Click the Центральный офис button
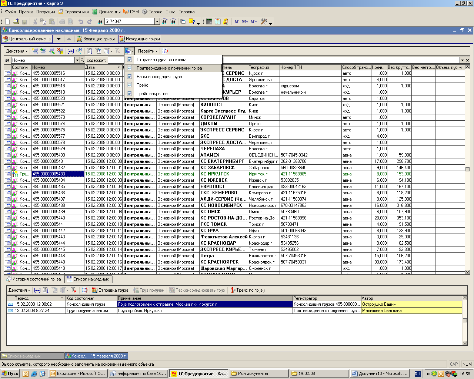The width and height of the screenshot is (474, 379). pos(27,39)
